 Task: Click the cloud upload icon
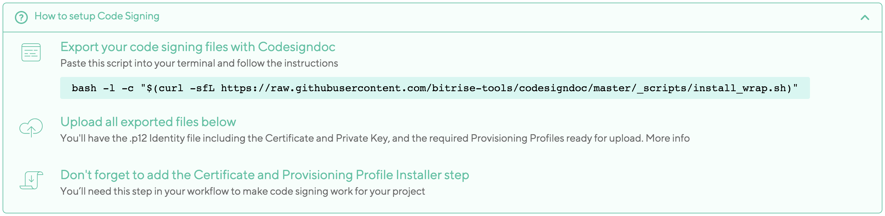(x=31, y=127)
